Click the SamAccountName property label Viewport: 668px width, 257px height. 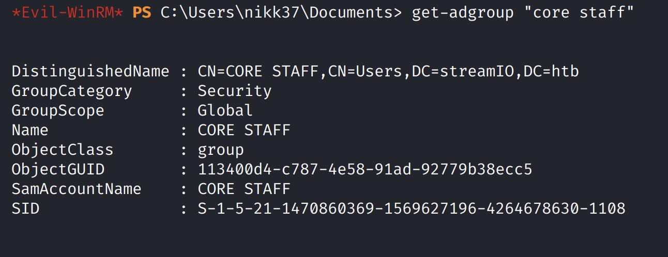tap(77, 189)
